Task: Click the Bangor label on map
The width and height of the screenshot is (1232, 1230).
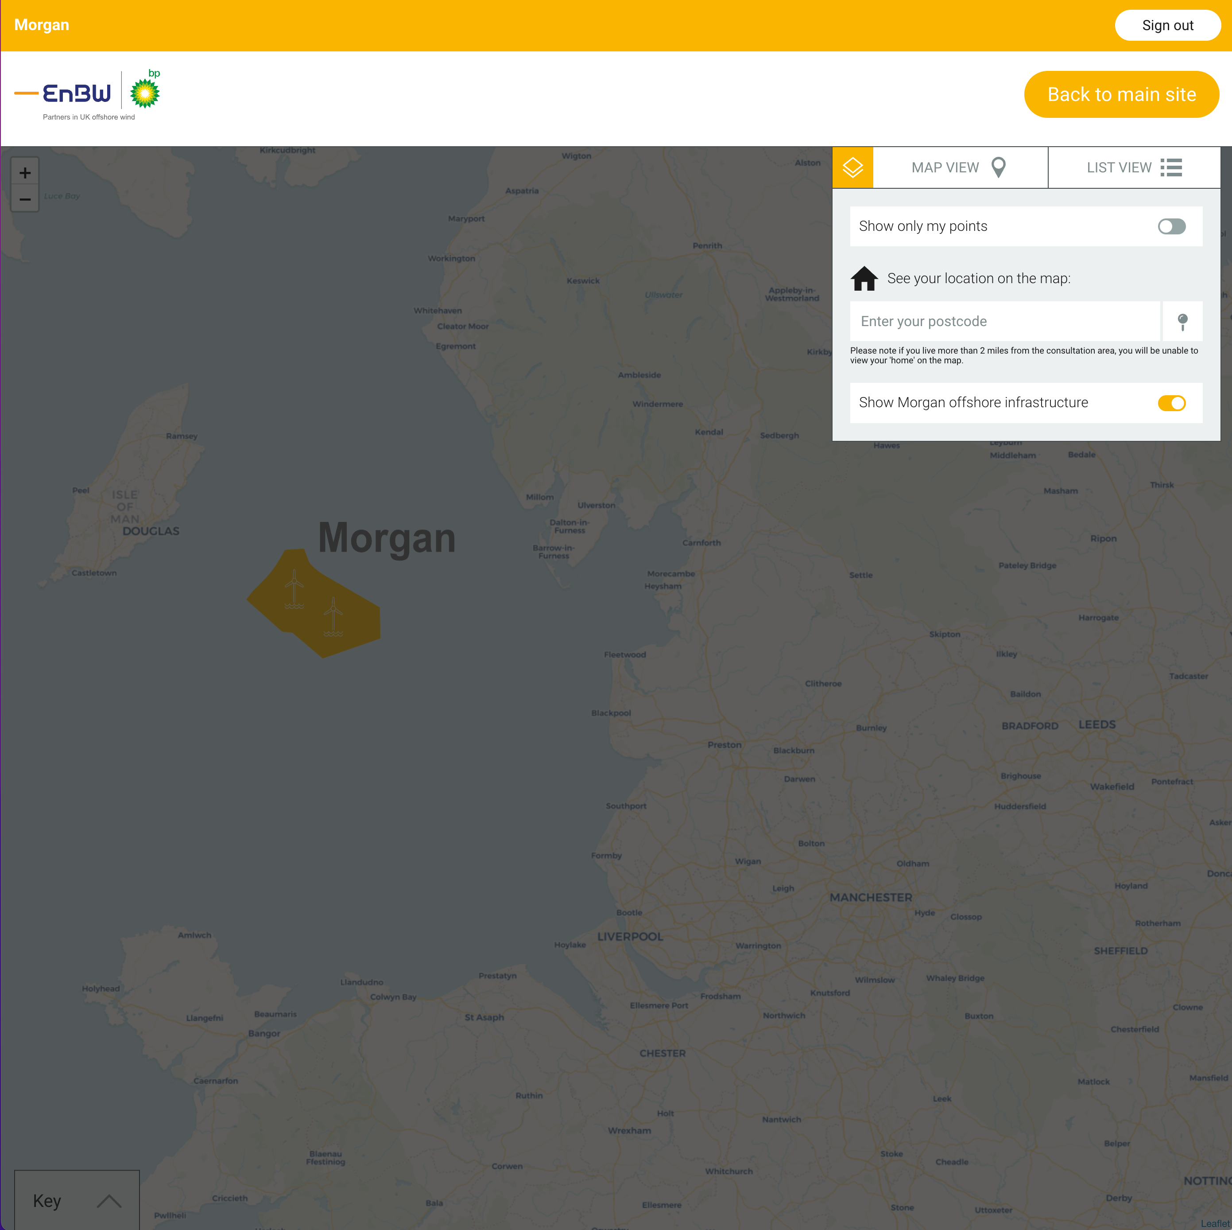Action: pyautogui.click(x=264, y=1034)
